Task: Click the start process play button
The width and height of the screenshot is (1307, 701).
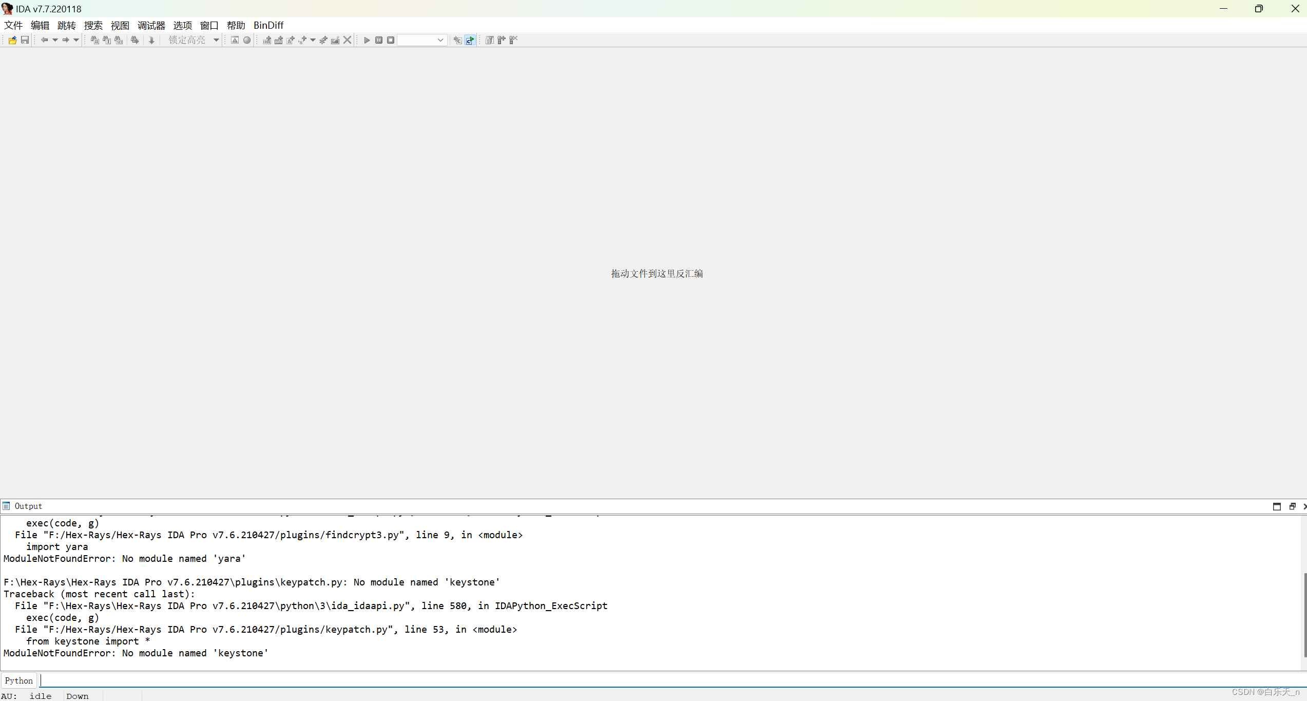Action: pos(367,40)
